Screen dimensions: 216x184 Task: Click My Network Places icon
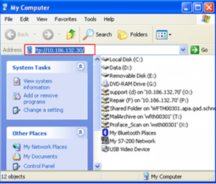coord(17,147)
